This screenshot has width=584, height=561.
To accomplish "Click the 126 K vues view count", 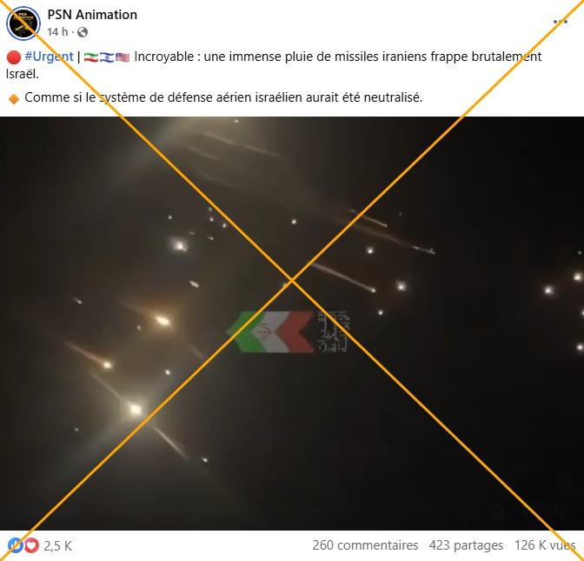I will pyautogui.click(x=545, y=545).
